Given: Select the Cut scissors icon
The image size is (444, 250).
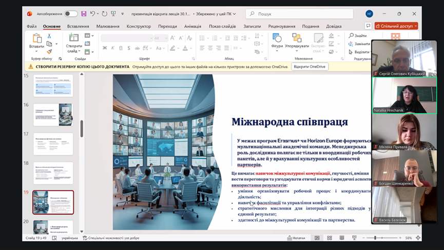Looking at the screenshot, I should point(49,36).
